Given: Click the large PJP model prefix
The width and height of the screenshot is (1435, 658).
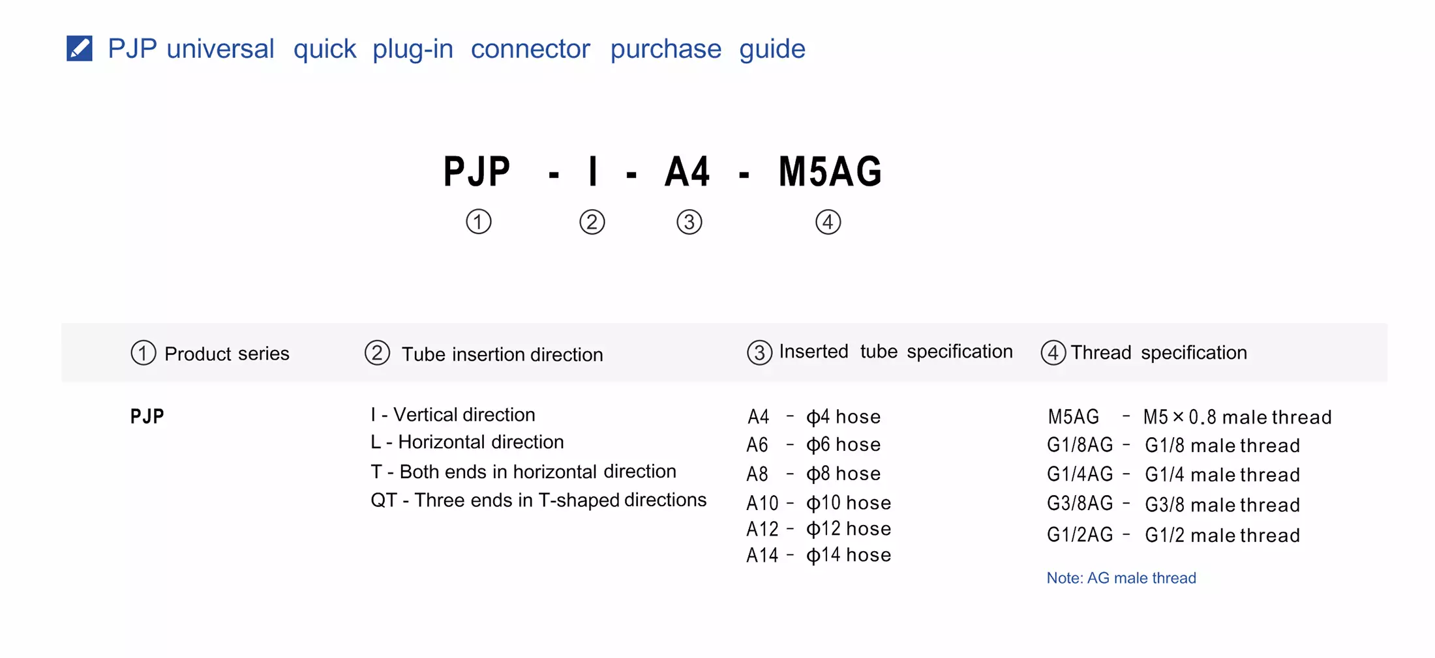Looking at the screenshot, I should pyautogui.click(x=477, y=172).
